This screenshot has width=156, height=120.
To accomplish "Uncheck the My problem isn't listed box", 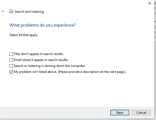I will pos(11,72).
